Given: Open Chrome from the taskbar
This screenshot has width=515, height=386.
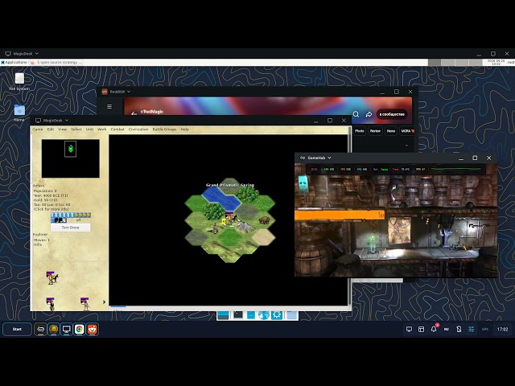Looking at the screenshot, I should [80, 329].
